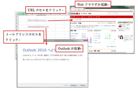The width and height of the screenshot is (138, 91).
Task: Click the スキルアップ item in red nav bar
Action: [x=78, y=17]
